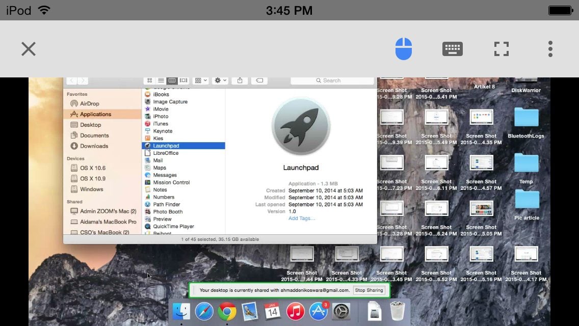Switch Finder to Cover Flow view
The width and height of the screenshot is (579, 326).
click(183, 80)
